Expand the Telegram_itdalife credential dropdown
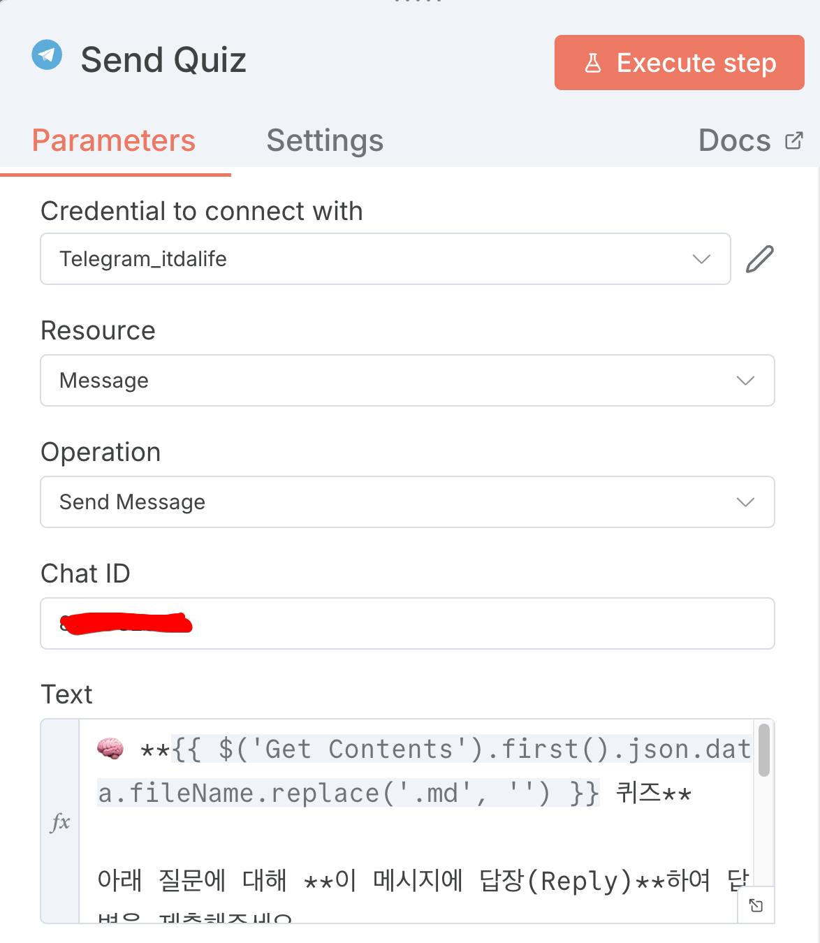820x943 pixels. point(701,259)
